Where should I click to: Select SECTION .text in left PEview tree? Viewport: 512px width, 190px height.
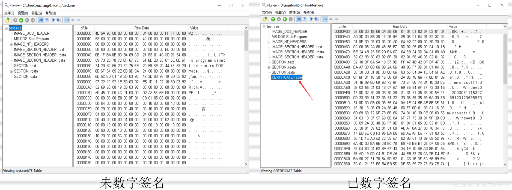[x=25, y=66]
